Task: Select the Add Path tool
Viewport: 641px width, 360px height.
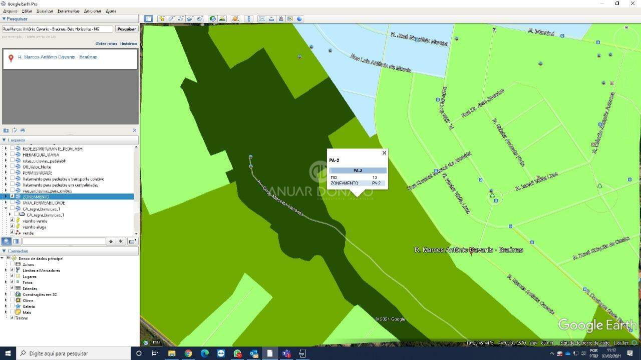Action: click(x=181, y=18)
